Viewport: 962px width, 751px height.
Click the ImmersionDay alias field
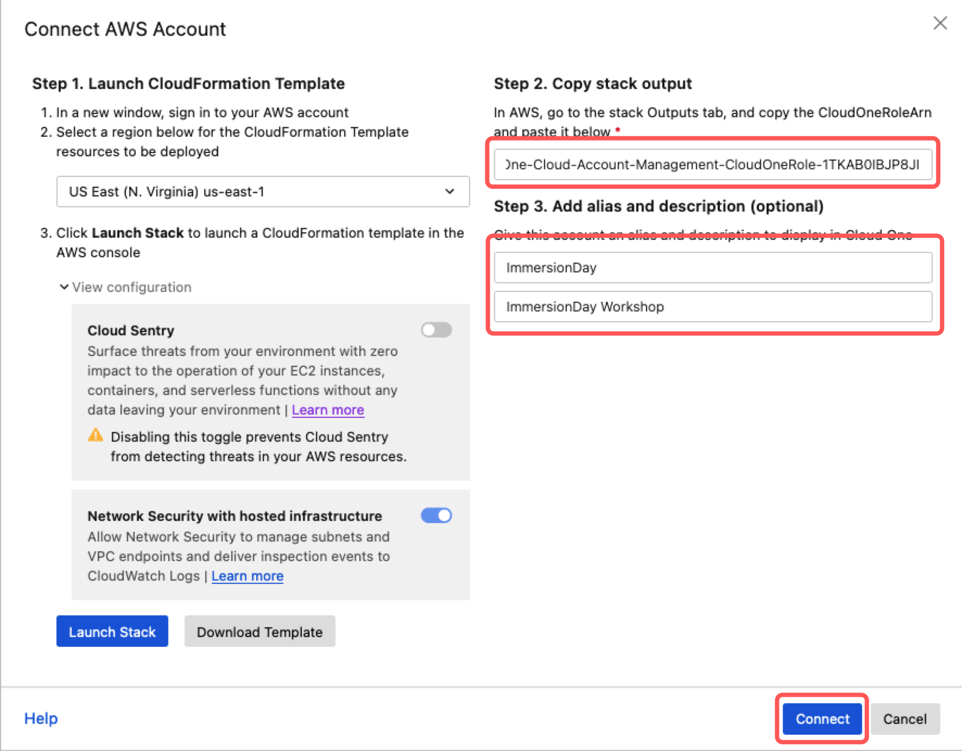(713, 268)
